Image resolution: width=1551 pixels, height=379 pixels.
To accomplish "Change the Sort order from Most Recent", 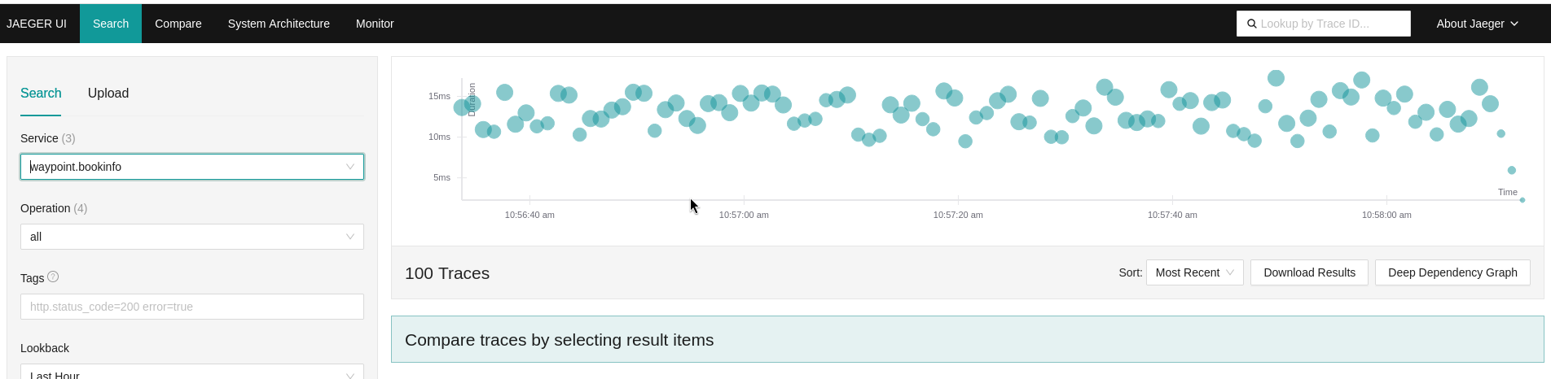I will (1194, 272).
